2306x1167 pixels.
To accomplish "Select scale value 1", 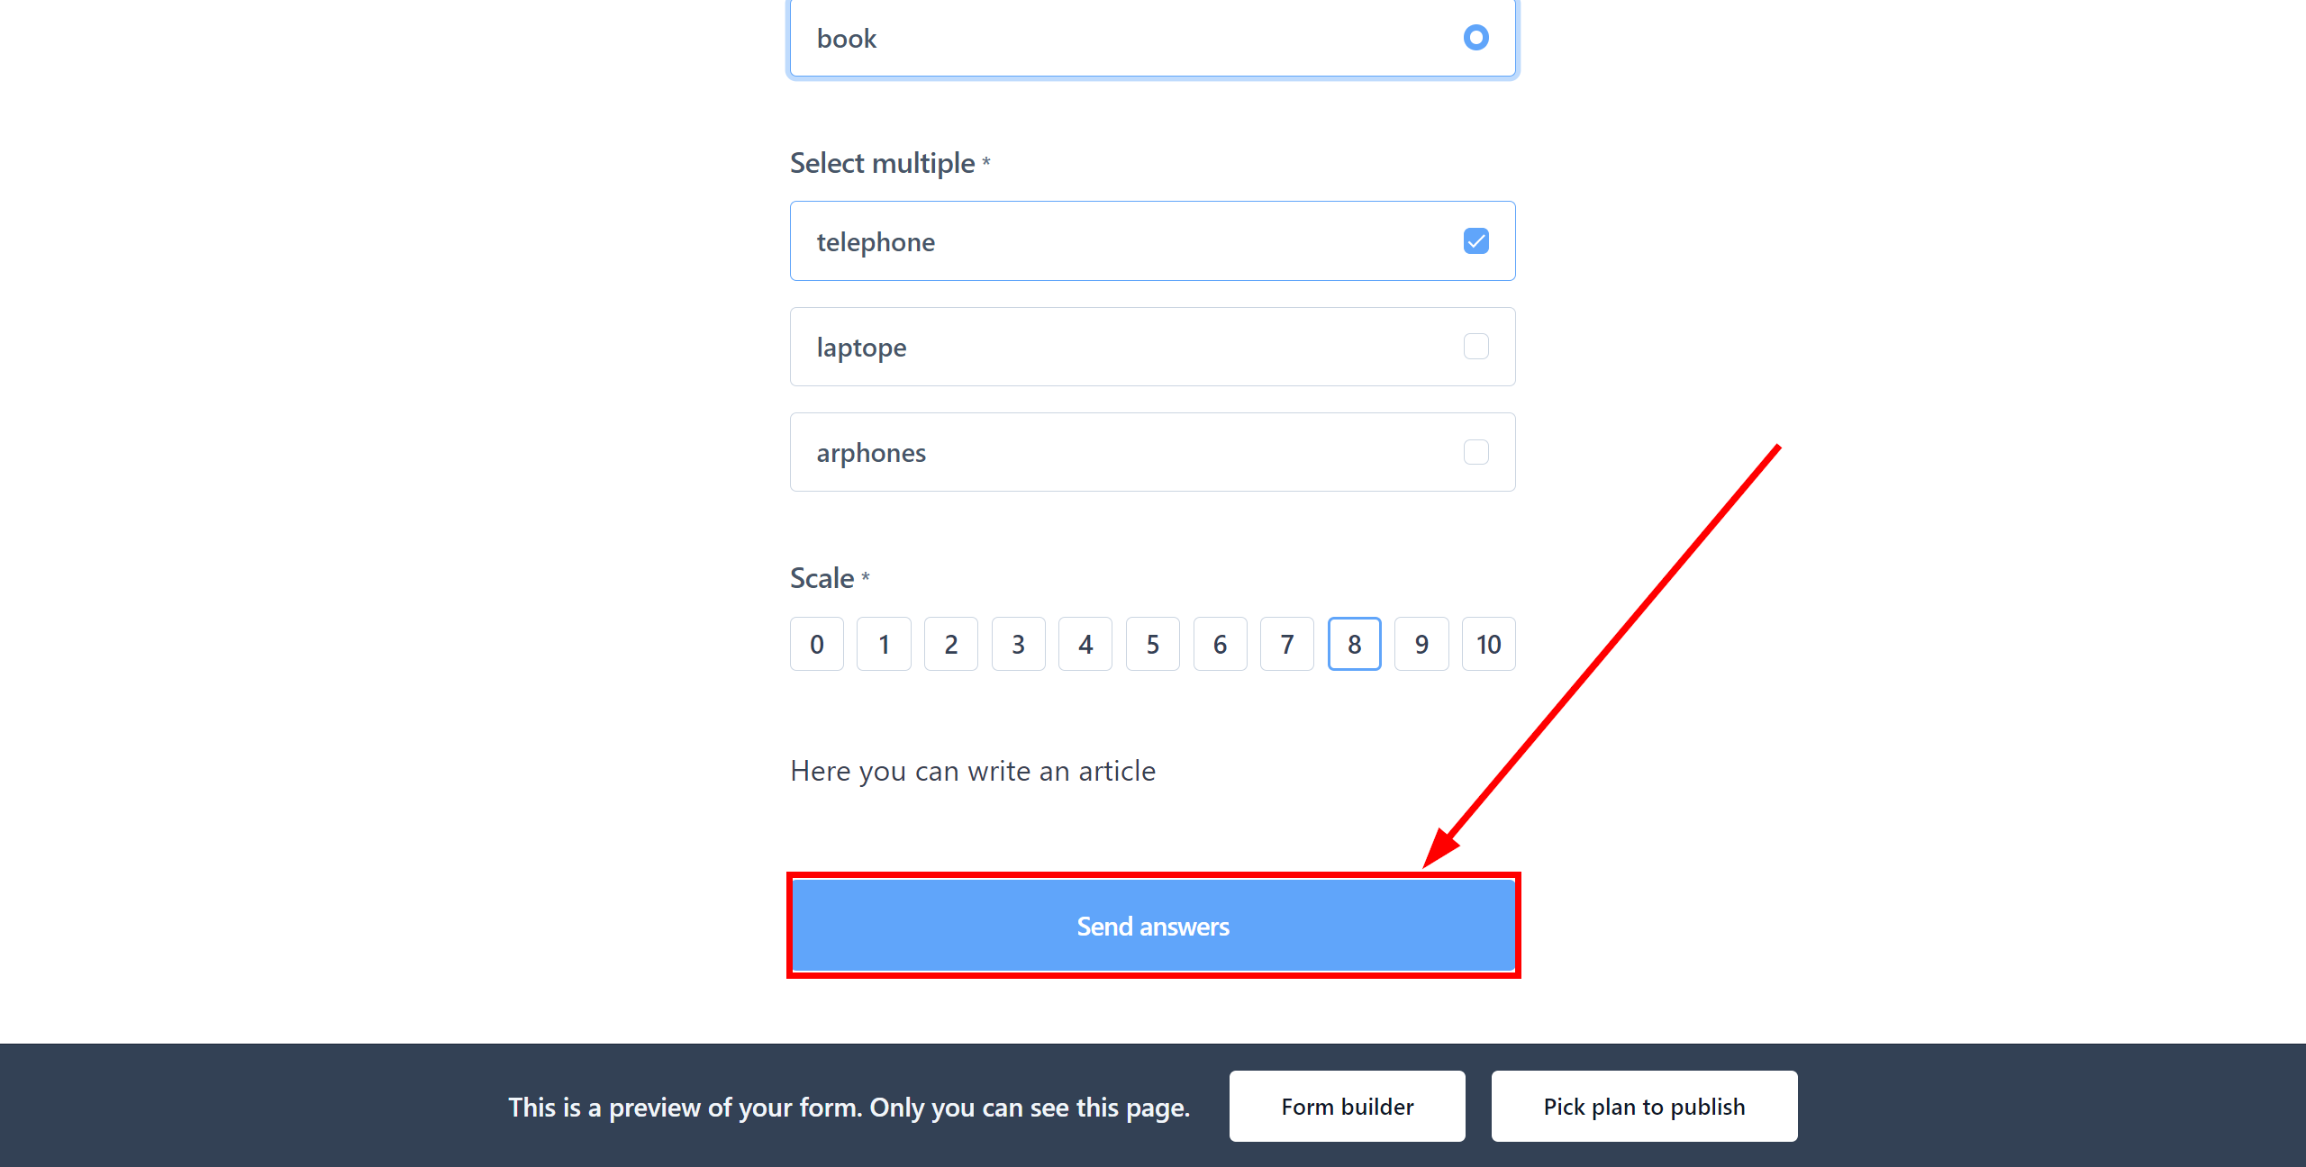I will 883,643.
